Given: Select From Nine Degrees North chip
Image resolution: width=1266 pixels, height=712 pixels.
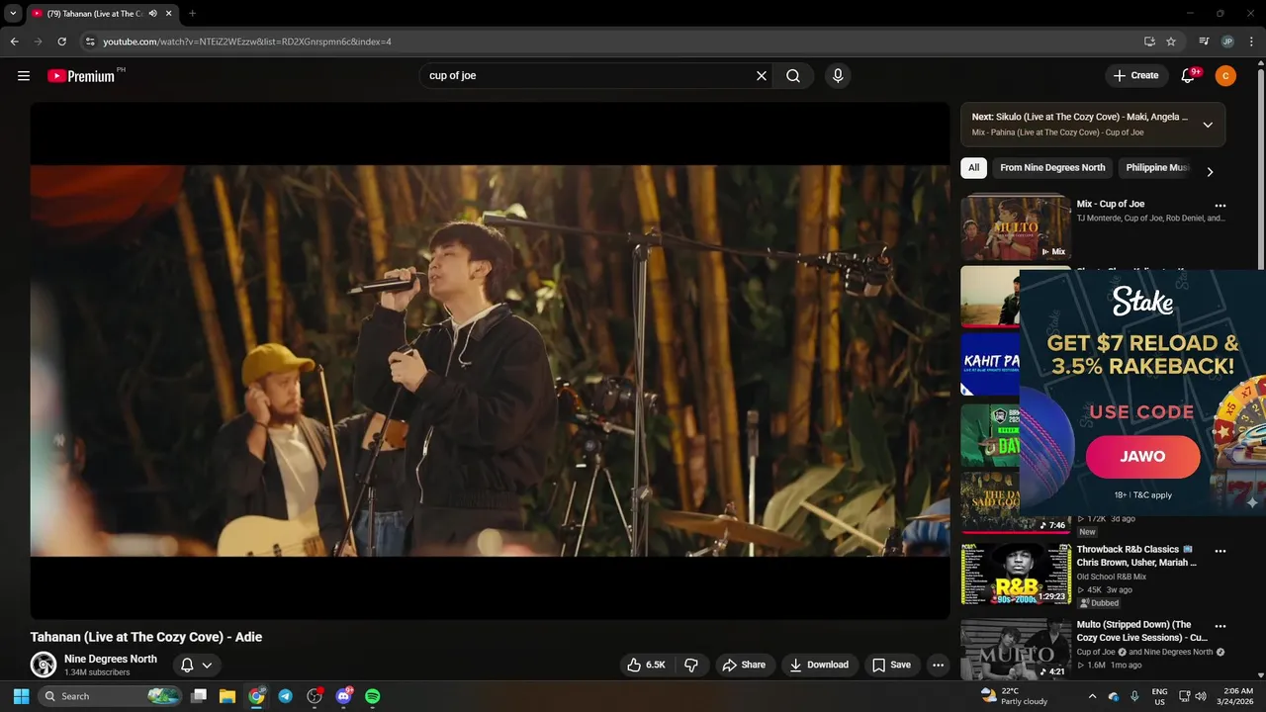Looking at the screenshot, I should pyautogui.click(x=1052, y=168).
